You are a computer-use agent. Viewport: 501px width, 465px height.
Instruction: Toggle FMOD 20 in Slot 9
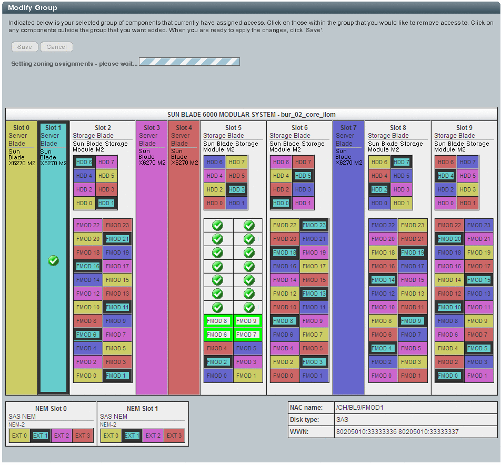click(x=449, y=239)
